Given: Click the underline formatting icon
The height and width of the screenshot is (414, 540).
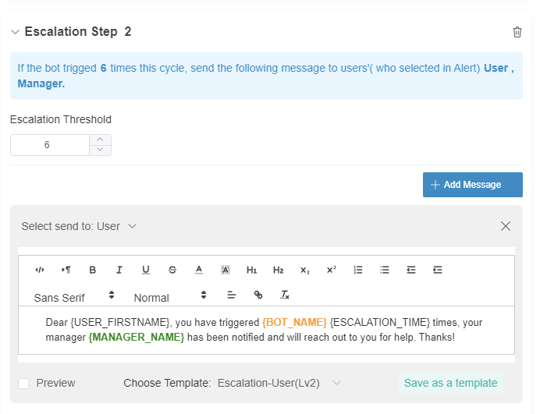Looking at the screenshot, I should pyautogui.click(x=146, y=270).
